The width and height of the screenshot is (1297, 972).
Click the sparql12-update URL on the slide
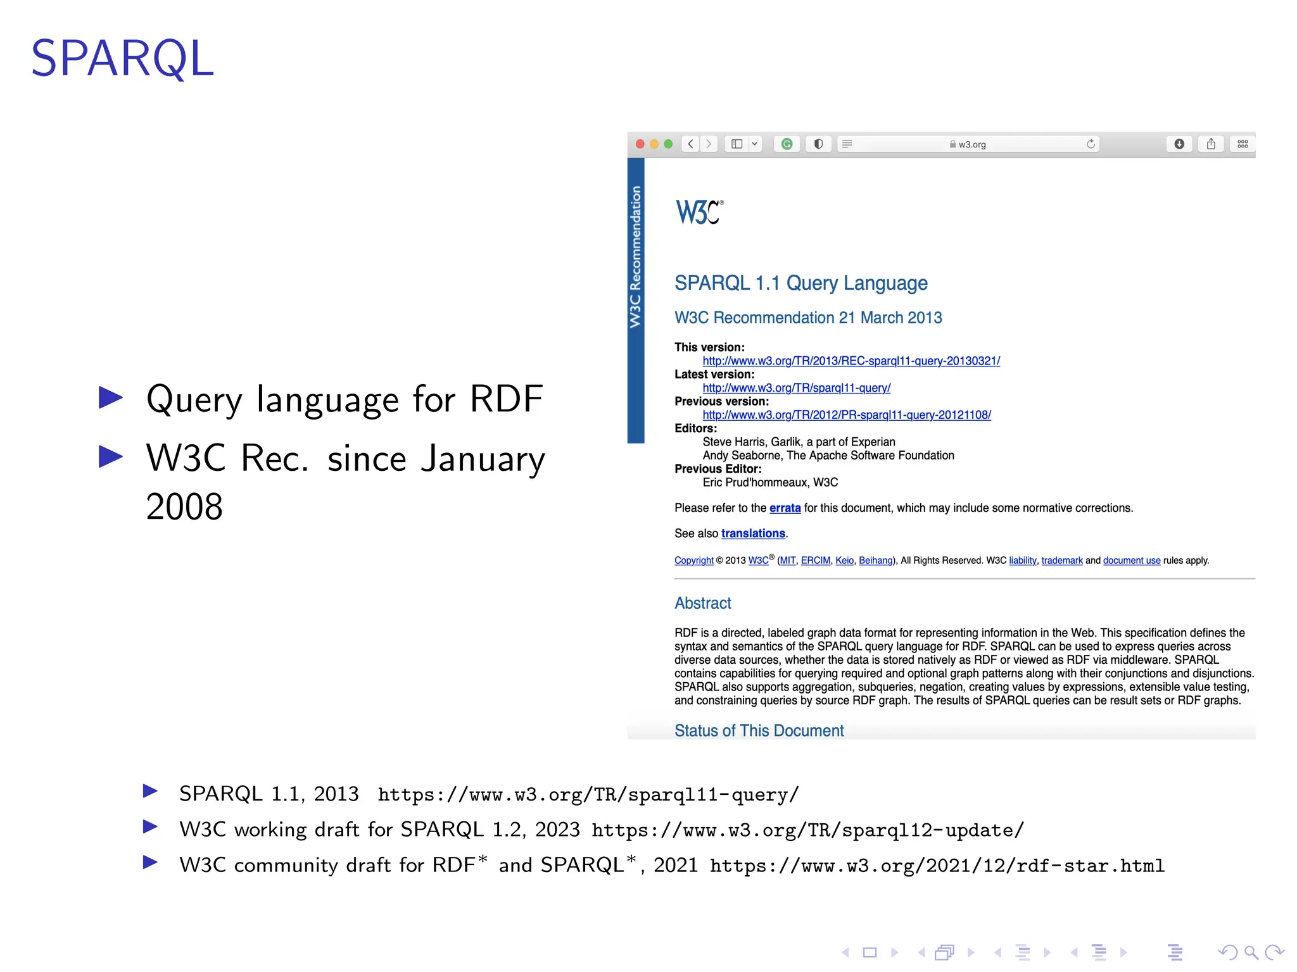coord(808,830)
